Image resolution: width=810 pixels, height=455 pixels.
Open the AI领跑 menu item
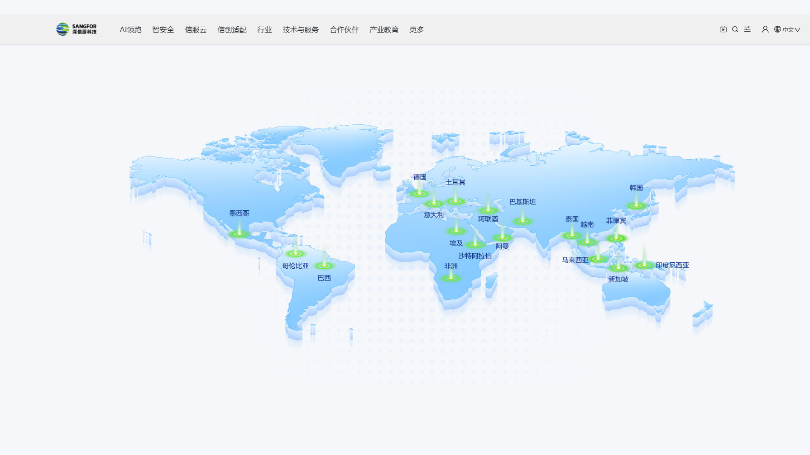tap(130, 30)
